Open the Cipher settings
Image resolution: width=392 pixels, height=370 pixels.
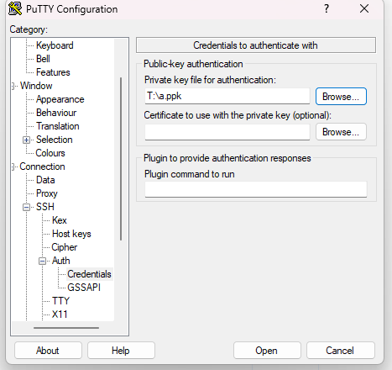click(65, 247)
